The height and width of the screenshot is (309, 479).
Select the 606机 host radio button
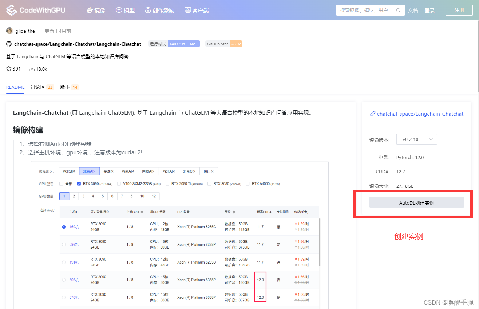[64, 280]
